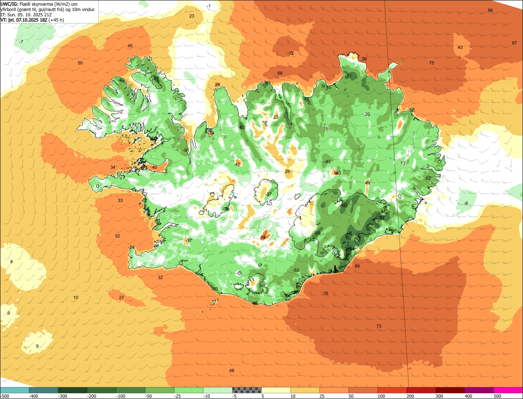Image resolution: width=523 pixels, height=399 pixels.
Task: Select the checkered legend swatch between -5 and 5
Action: [x=247, y=390]
